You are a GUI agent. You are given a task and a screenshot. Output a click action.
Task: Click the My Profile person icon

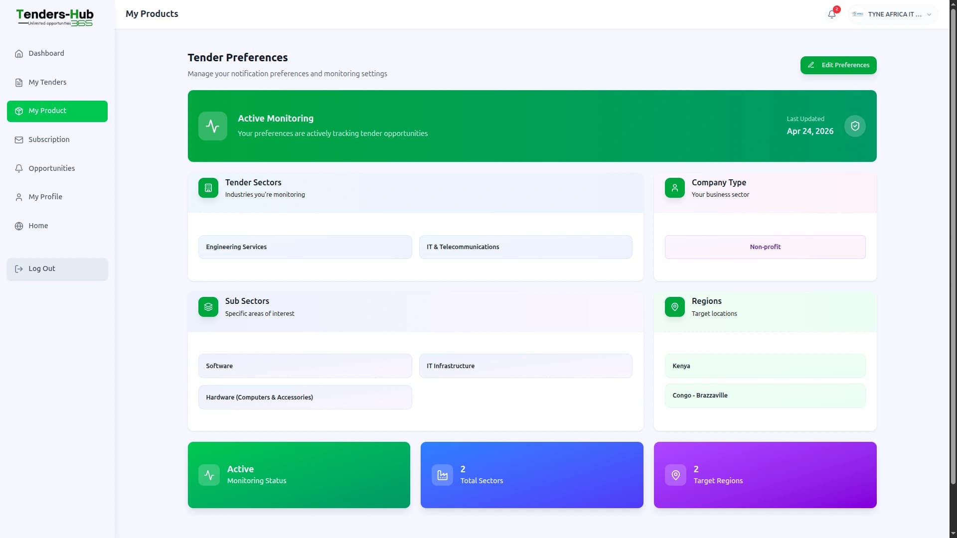click(19, 197)
